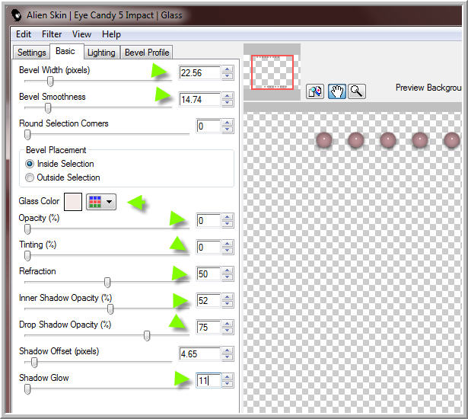Viewport: 468px width, 419px height.
Task: Open the glass color palette grid
Action: tap(101, 202)
